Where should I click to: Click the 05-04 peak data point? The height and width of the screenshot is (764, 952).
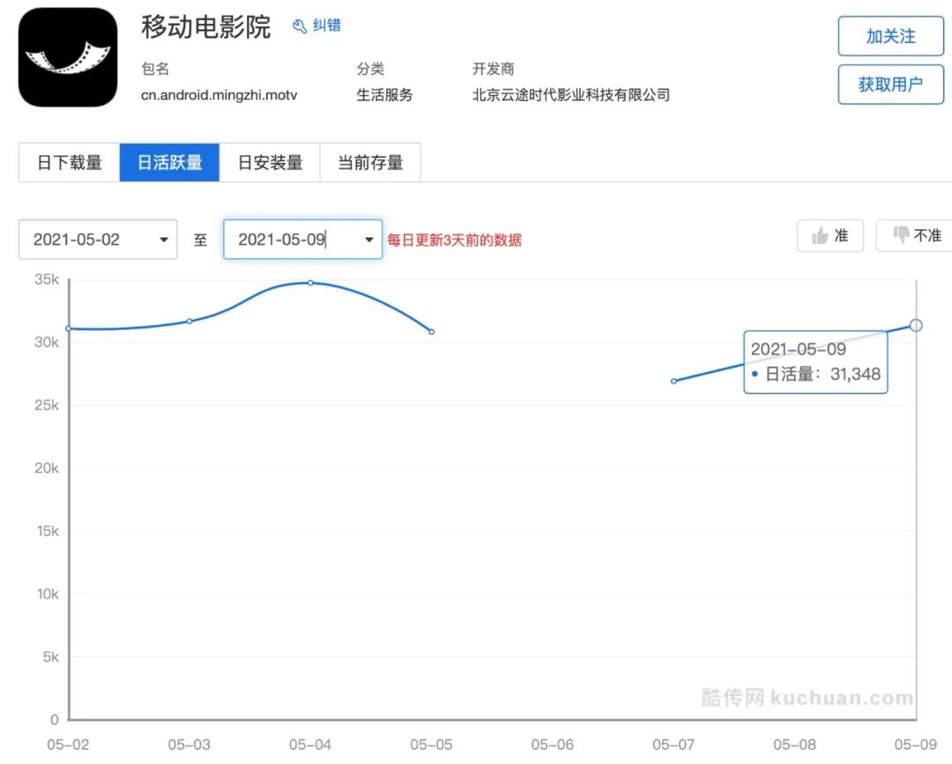coord(310,283)
